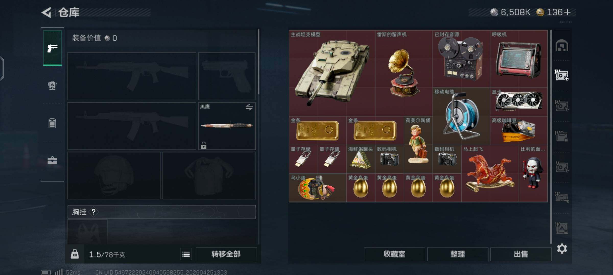The width and height of the screenshot is (613, 275).
Task: Swap the 黑鹰 knife using swap arrows
Action: [x=249, y=107]
